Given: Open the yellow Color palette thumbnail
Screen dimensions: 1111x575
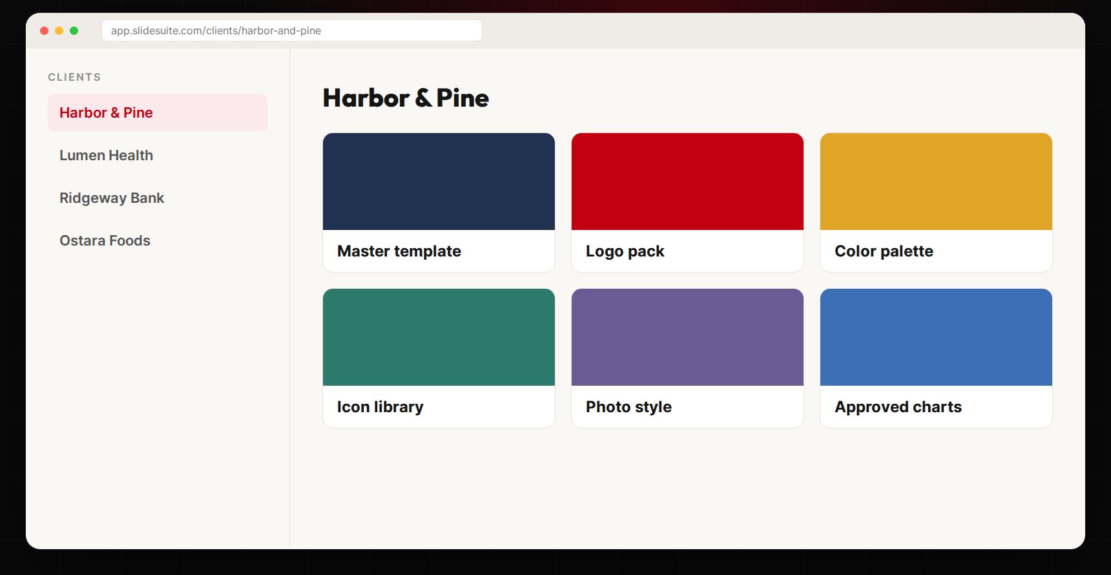Looking at the screenshot, I should (x=936, y=182).
